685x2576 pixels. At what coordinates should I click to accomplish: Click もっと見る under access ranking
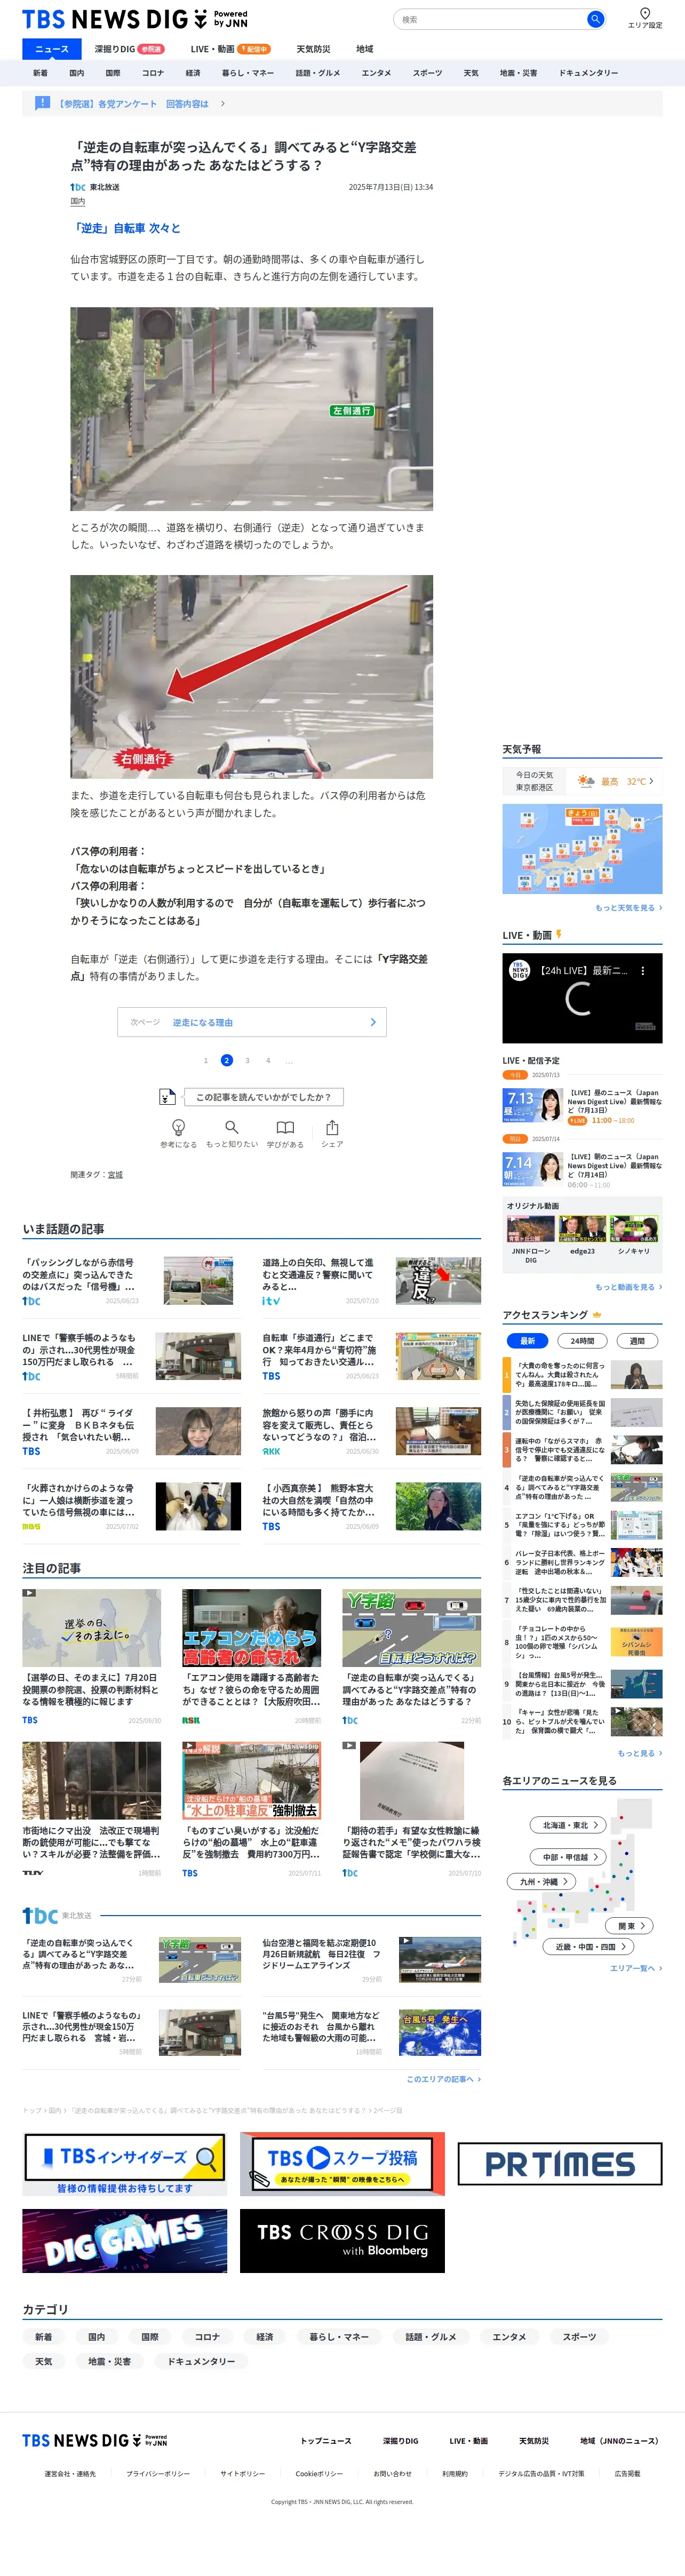[639, 1753]
